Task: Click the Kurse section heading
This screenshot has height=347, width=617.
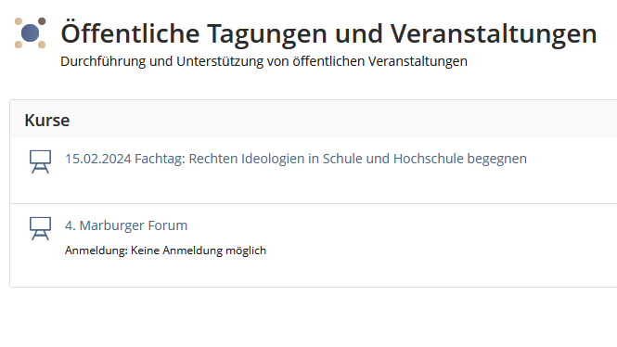Action: pyautogui.click(x=46, y=121)
